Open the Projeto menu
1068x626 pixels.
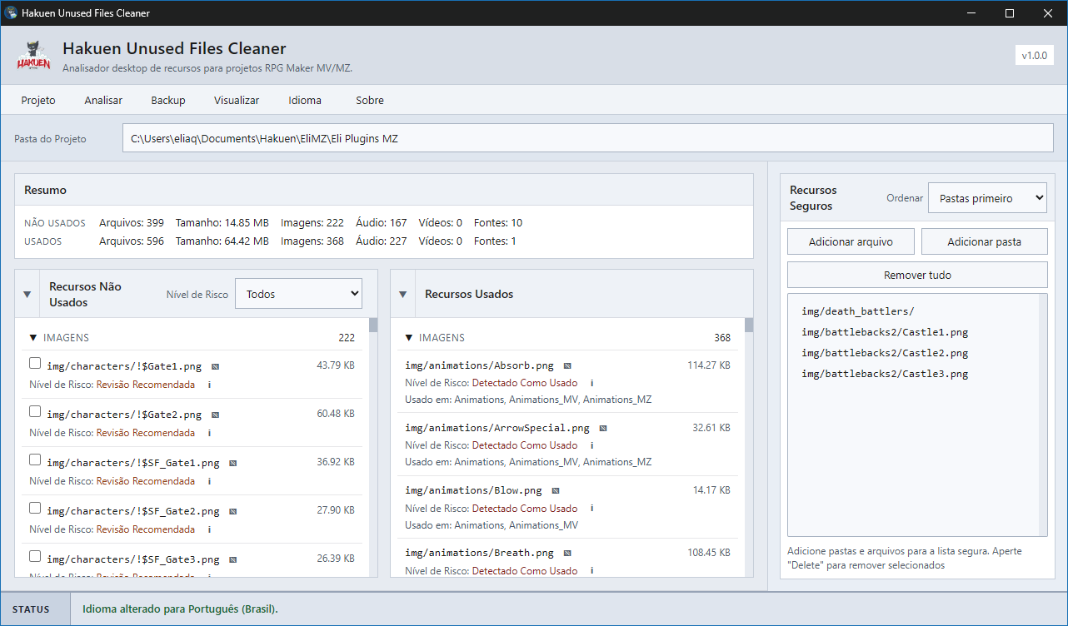click(x=38, y=100)
